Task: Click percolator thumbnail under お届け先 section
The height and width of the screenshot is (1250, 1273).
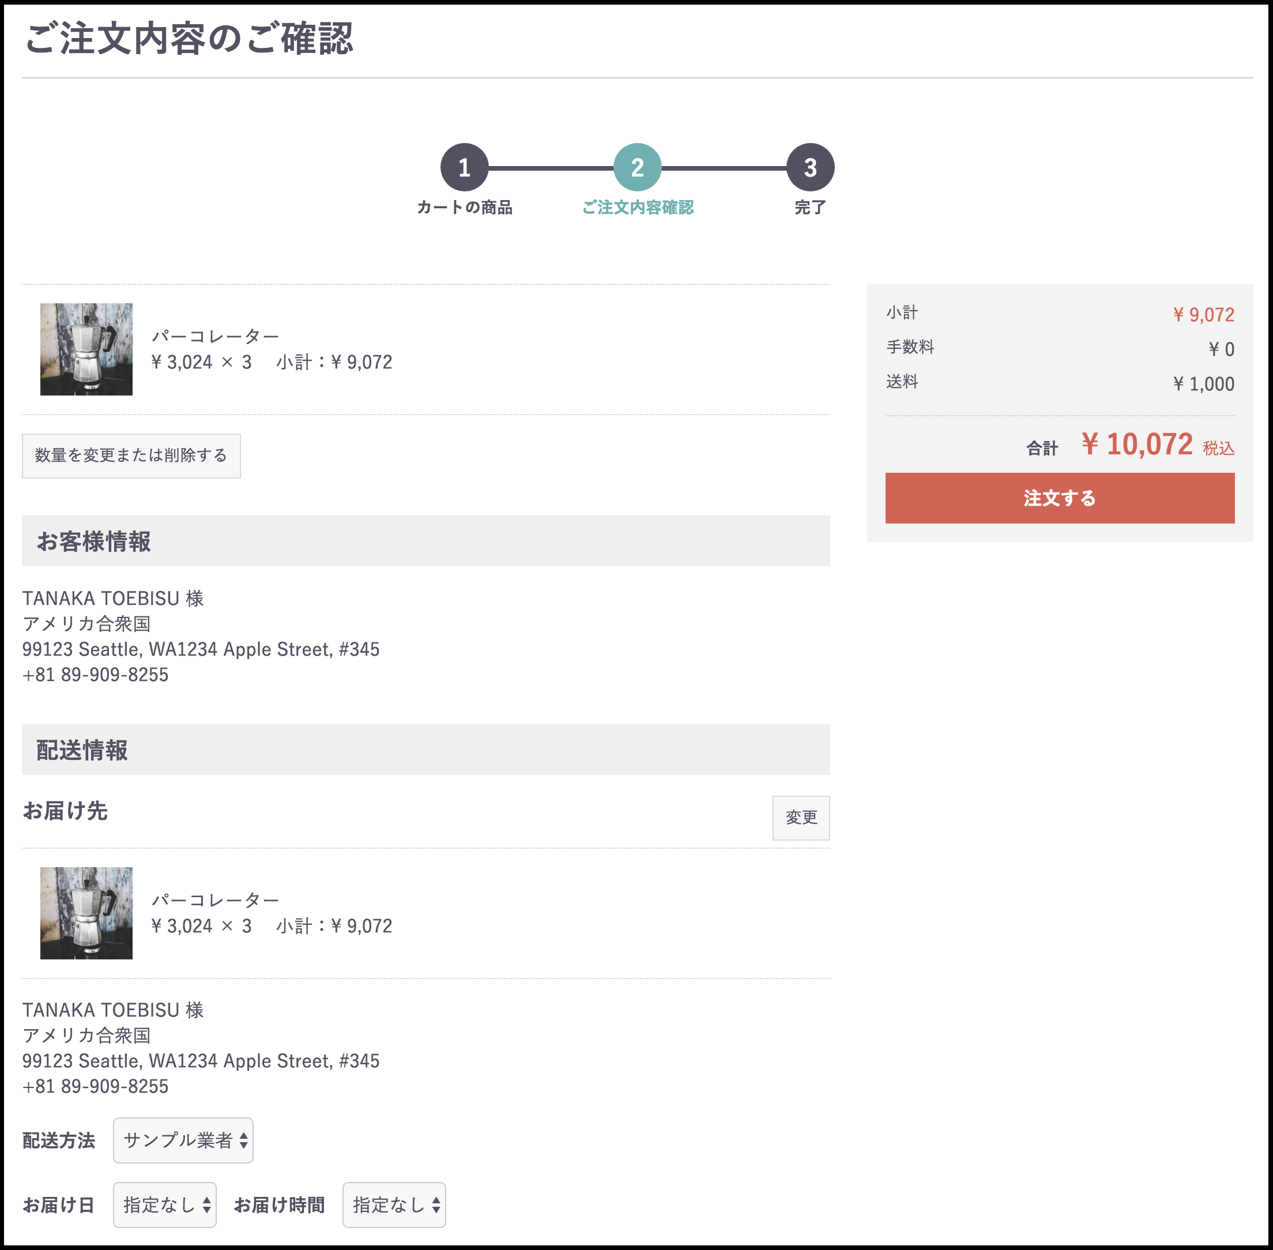Action: (x=86, y=913)
